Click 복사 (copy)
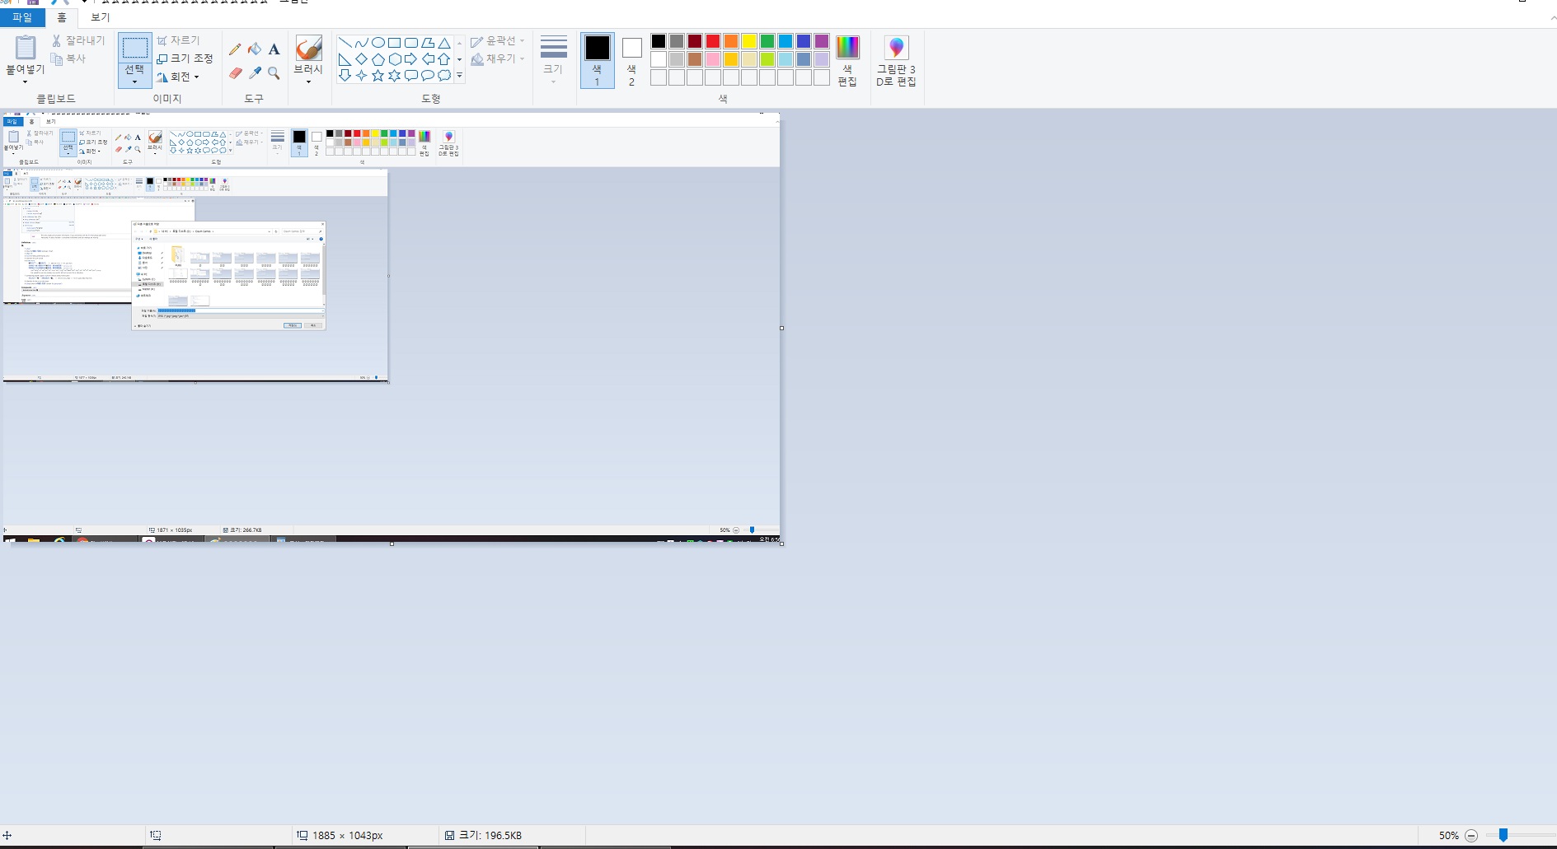1557x849 pixels. click(x=68, y=58)
